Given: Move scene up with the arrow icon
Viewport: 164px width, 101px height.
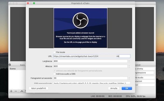Looking at the screenshot, I should tap(22, 91).
